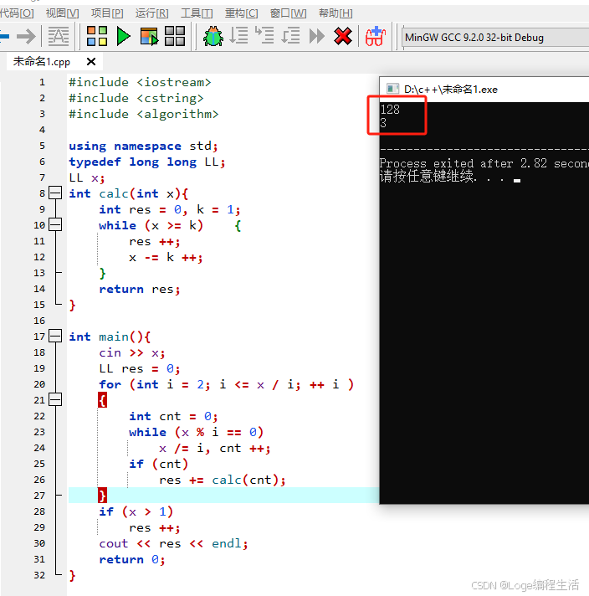Start debugging with the green bug icon
This screenshot has width=589, height=596.
[213, 37]
